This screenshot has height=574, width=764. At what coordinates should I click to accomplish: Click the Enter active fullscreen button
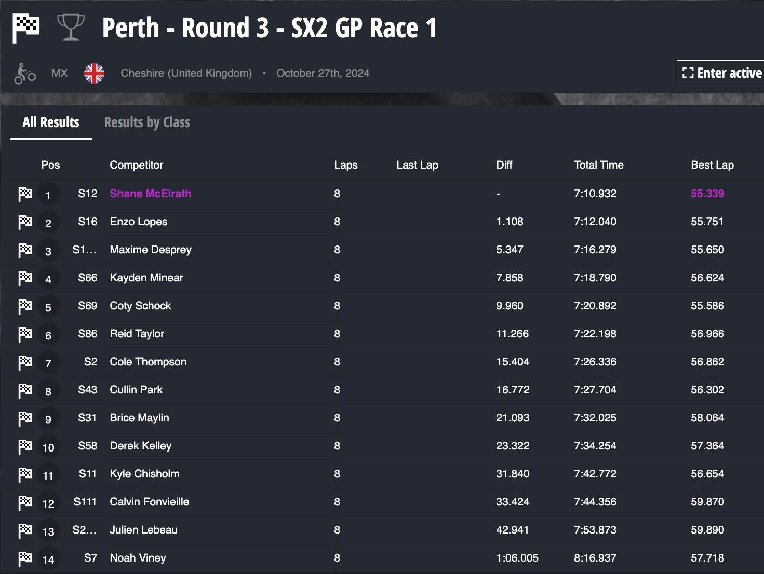[721, 73]
